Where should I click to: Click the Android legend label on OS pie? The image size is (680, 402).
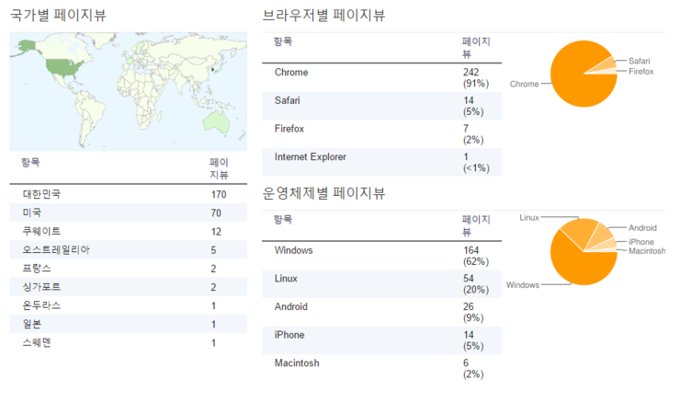(x=642, y=228)
